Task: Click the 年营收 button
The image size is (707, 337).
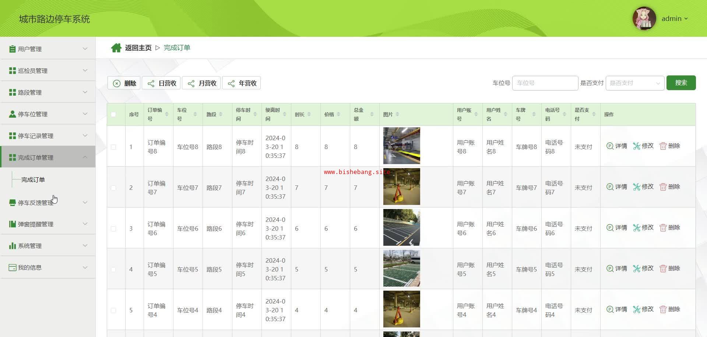Action: (x=242, y=83)
